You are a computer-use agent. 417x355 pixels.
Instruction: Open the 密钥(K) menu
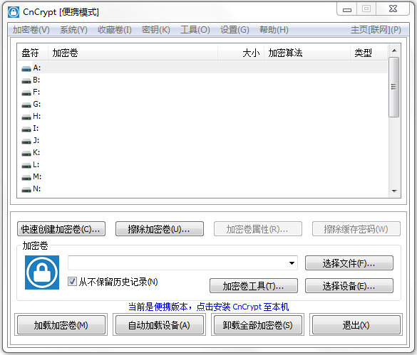[x=156, y=30]
